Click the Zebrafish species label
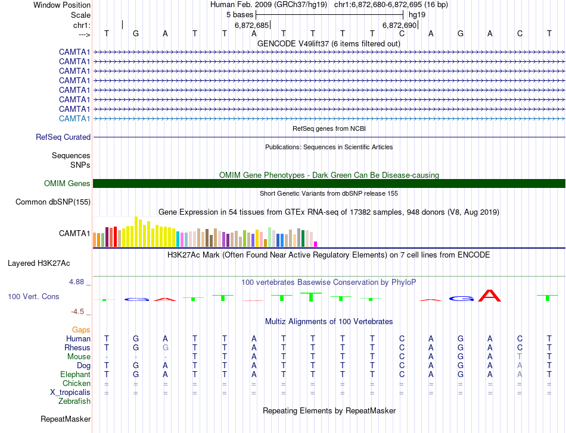This screenshot has width=566, height=433. click(x=74, y=401)
